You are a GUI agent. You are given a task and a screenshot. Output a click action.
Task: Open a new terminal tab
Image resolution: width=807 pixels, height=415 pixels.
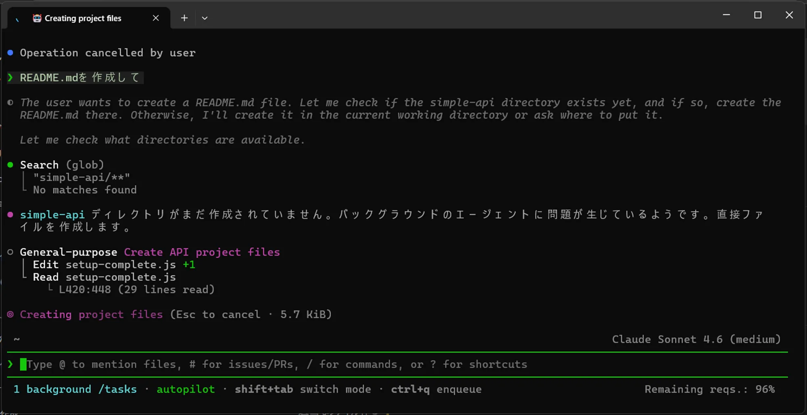184,18
